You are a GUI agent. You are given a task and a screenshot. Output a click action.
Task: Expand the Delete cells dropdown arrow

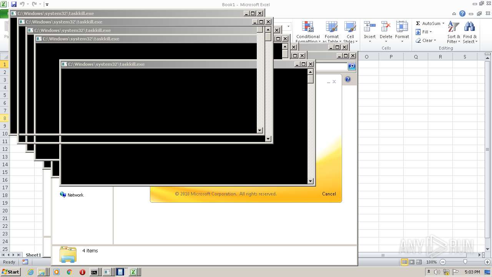386,42
